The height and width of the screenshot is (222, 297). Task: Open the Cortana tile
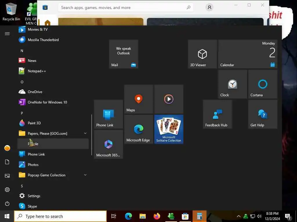pyautogui.click(x=263, y=84)
